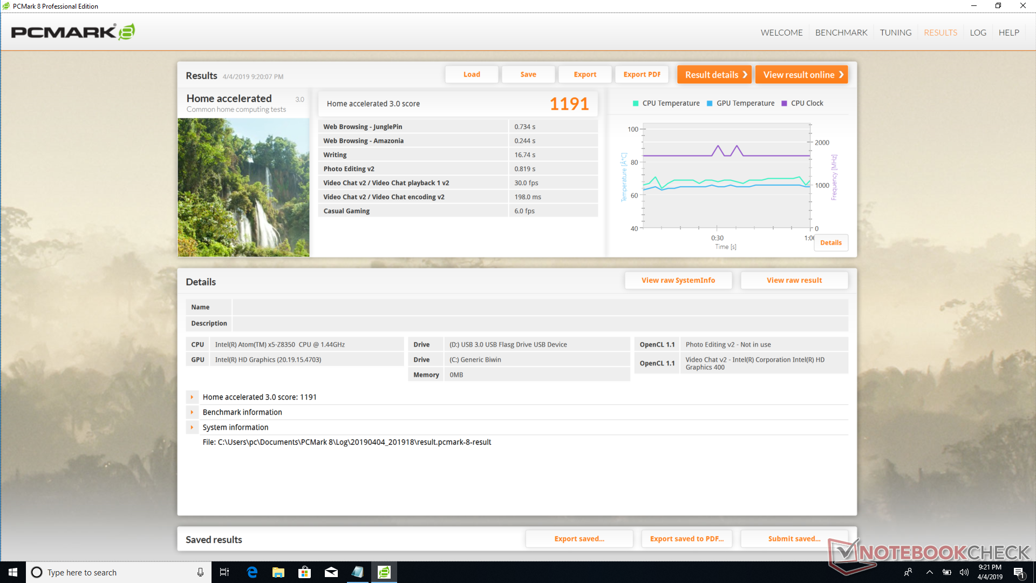This screenshot has width=1036, height=583.
Task: Toggle CPU Temperature legend entry
Action: [666, 103]
